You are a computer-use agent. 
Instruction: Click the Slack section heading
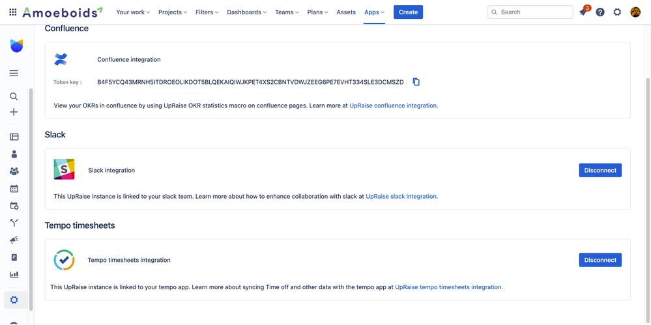point(55,134)
